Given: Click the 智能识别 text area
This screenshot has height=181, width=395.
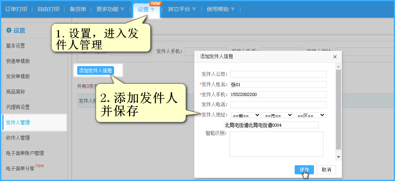Looking at the screenshot, I should point(276,144).
